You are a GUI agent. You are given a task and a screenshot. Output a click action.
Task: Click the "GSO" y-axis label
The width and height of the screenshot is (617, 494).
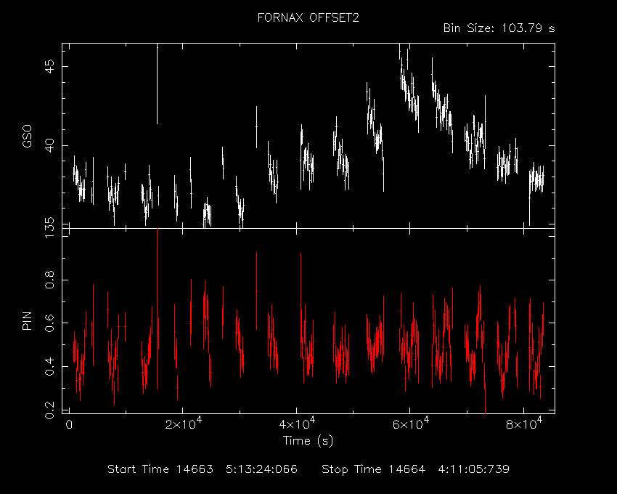(27, 136)
